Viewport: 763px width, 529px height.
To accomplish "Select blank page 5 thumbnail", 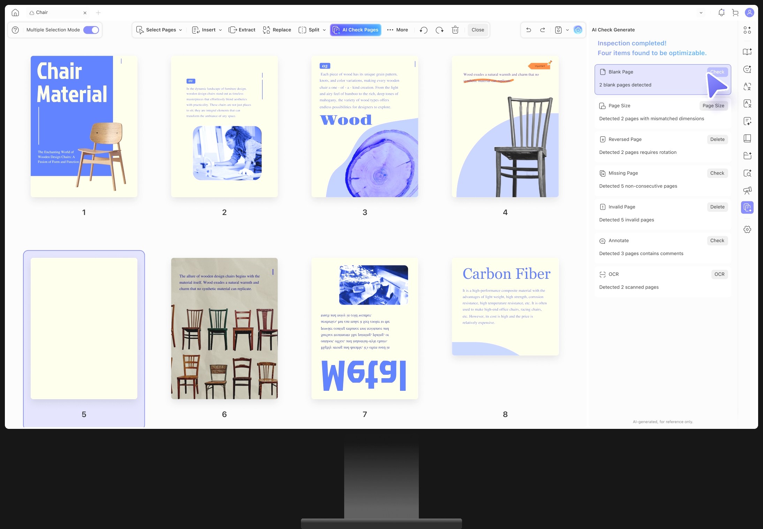I will point(84,328).
